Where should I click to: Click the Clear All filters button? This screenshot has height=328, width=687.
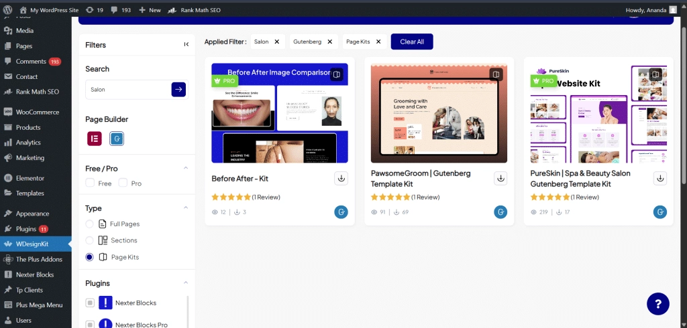click(412, 42)
